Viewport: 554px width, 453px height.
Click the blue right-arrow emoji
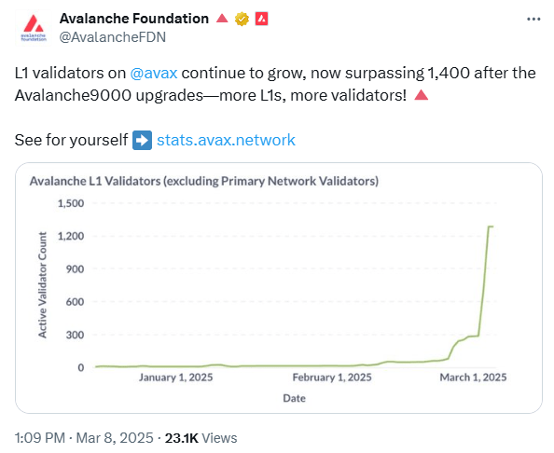142,140
